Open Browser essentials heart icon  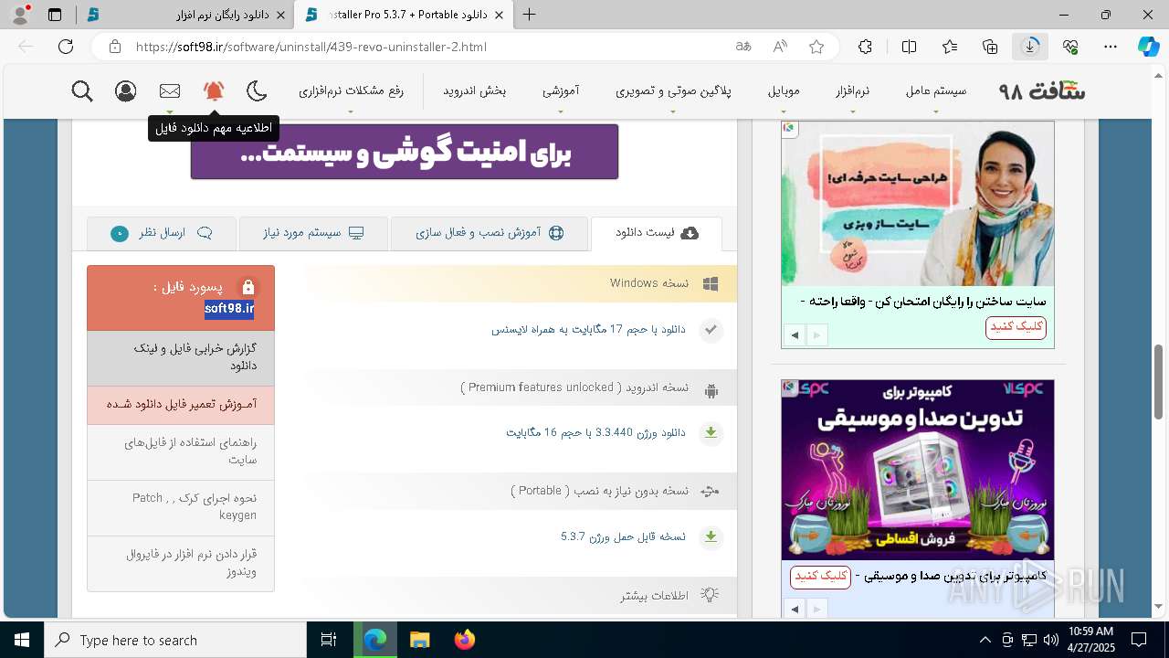click(1070, 47)
